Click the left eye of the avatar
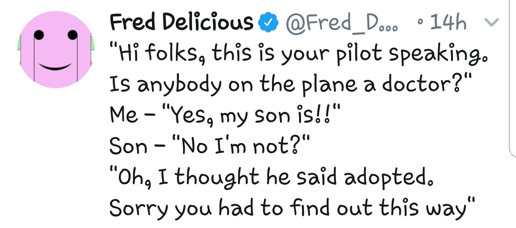The image size is (516, 228). (39, 35)
